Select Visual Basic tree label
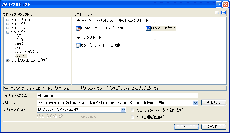Image resolution: width=230 pixels, height=133 pixels. [20, 20]
